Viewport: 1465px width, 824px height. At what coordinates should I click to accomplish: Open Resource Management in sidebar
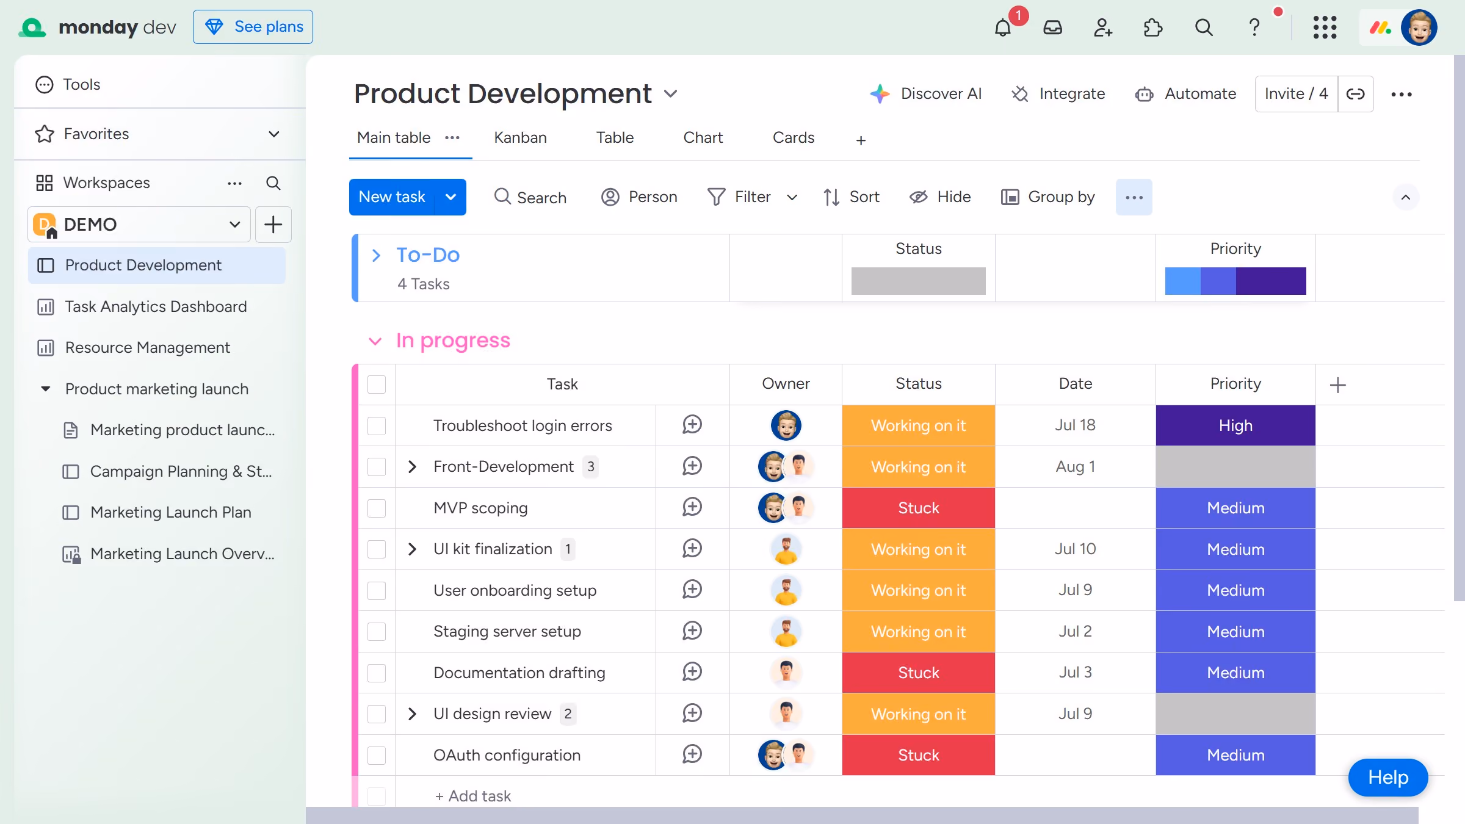coord(156,347)
